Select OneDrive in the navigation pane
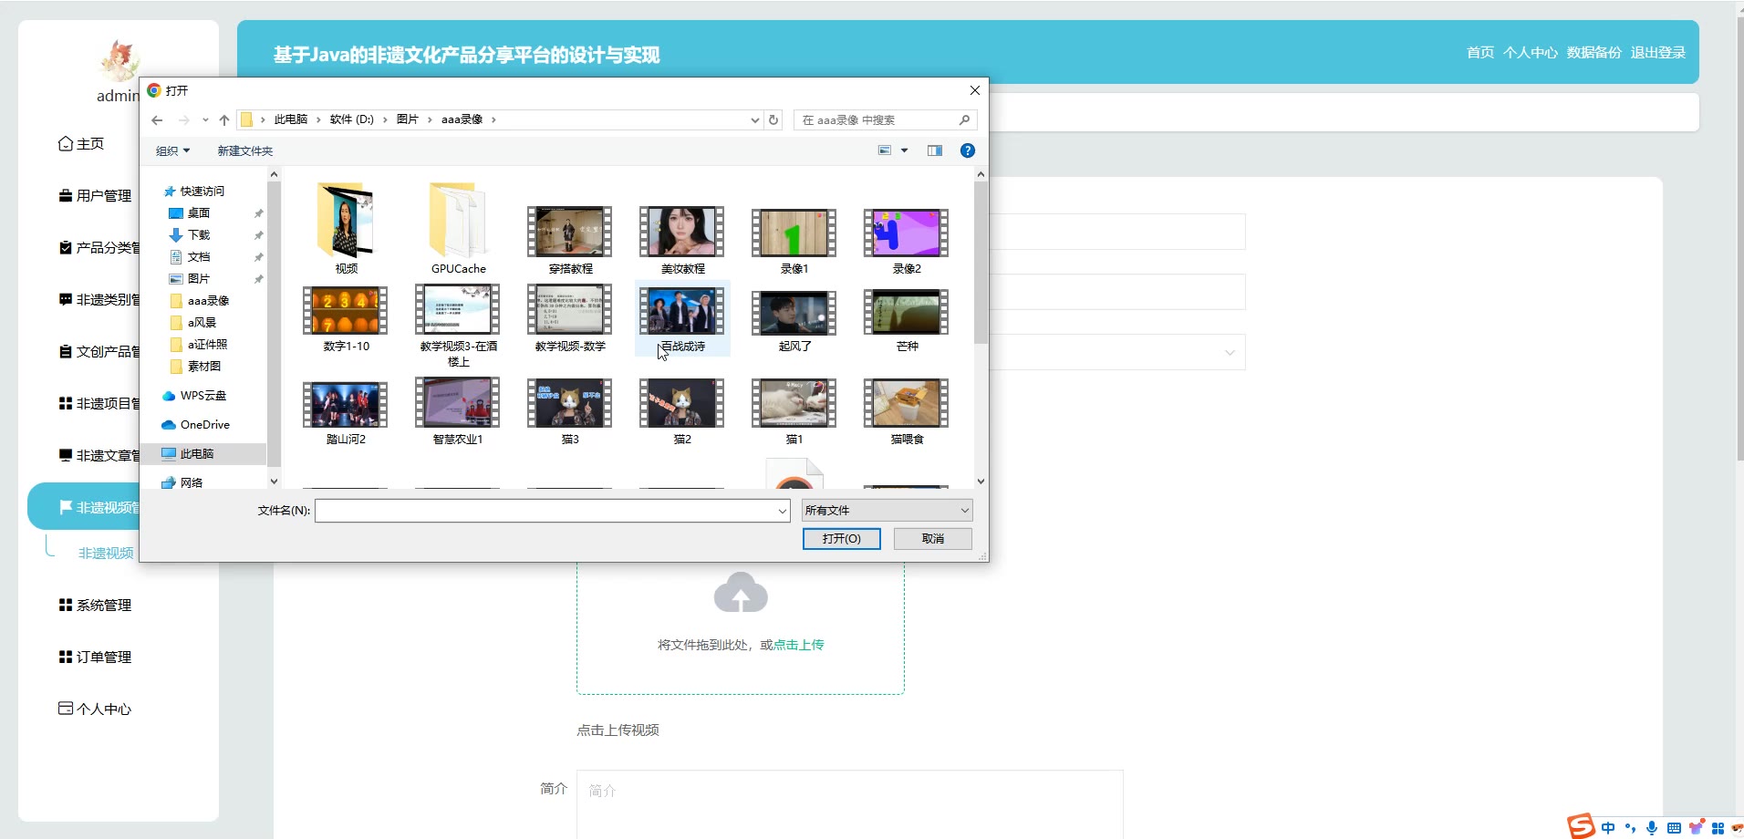 pyautogui.click(x=204, y=425)
